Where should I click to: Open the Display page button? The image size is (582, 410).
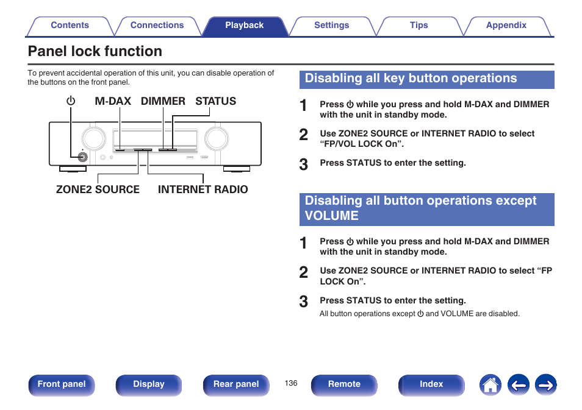[149, 385]
